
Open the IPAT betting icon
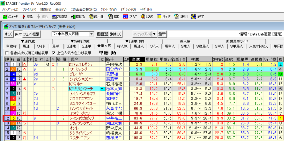(x=126, y=17)
